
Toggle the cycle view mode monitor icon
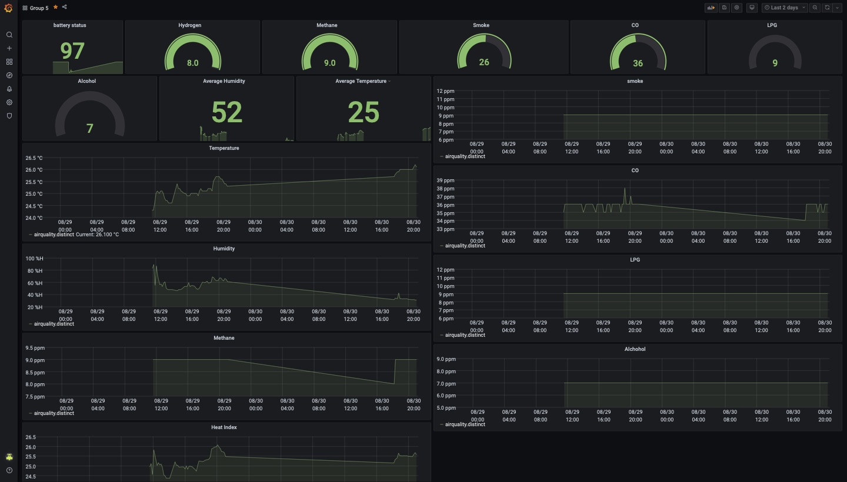coord(752,8)
